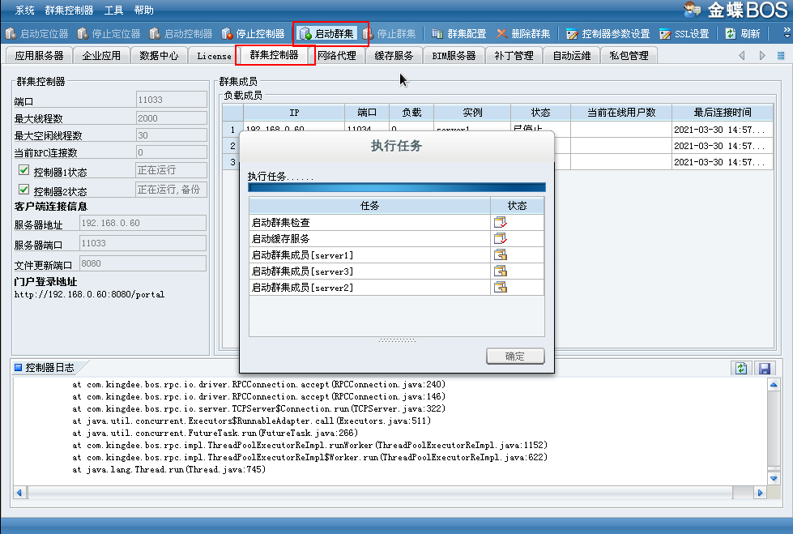Image resolution: width=793 pixels, height=534 pixels.
Task: Click the 刷新 refresh toolbar button
Action: (743, 33)
